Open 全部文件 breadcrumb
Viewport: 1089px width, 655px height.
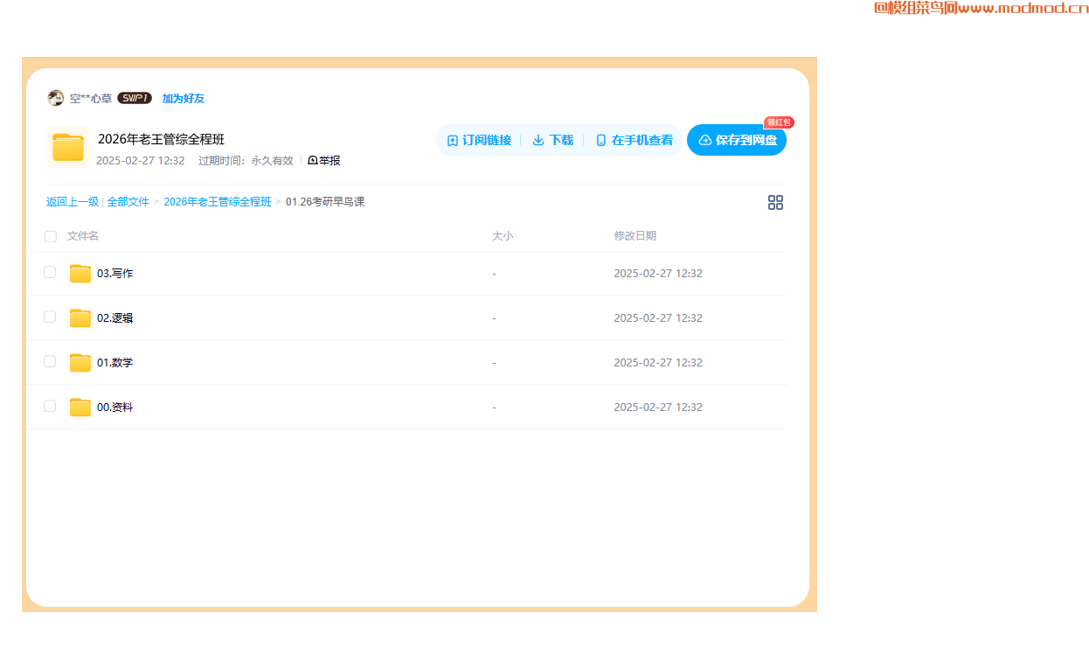tap(128, 202)
